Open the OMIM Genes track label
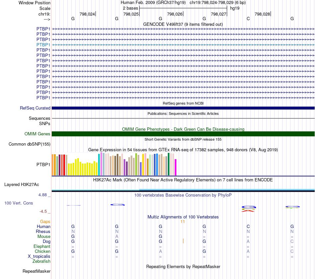The width and height of the screenshot is (315, 279). [x=37, y=134]
